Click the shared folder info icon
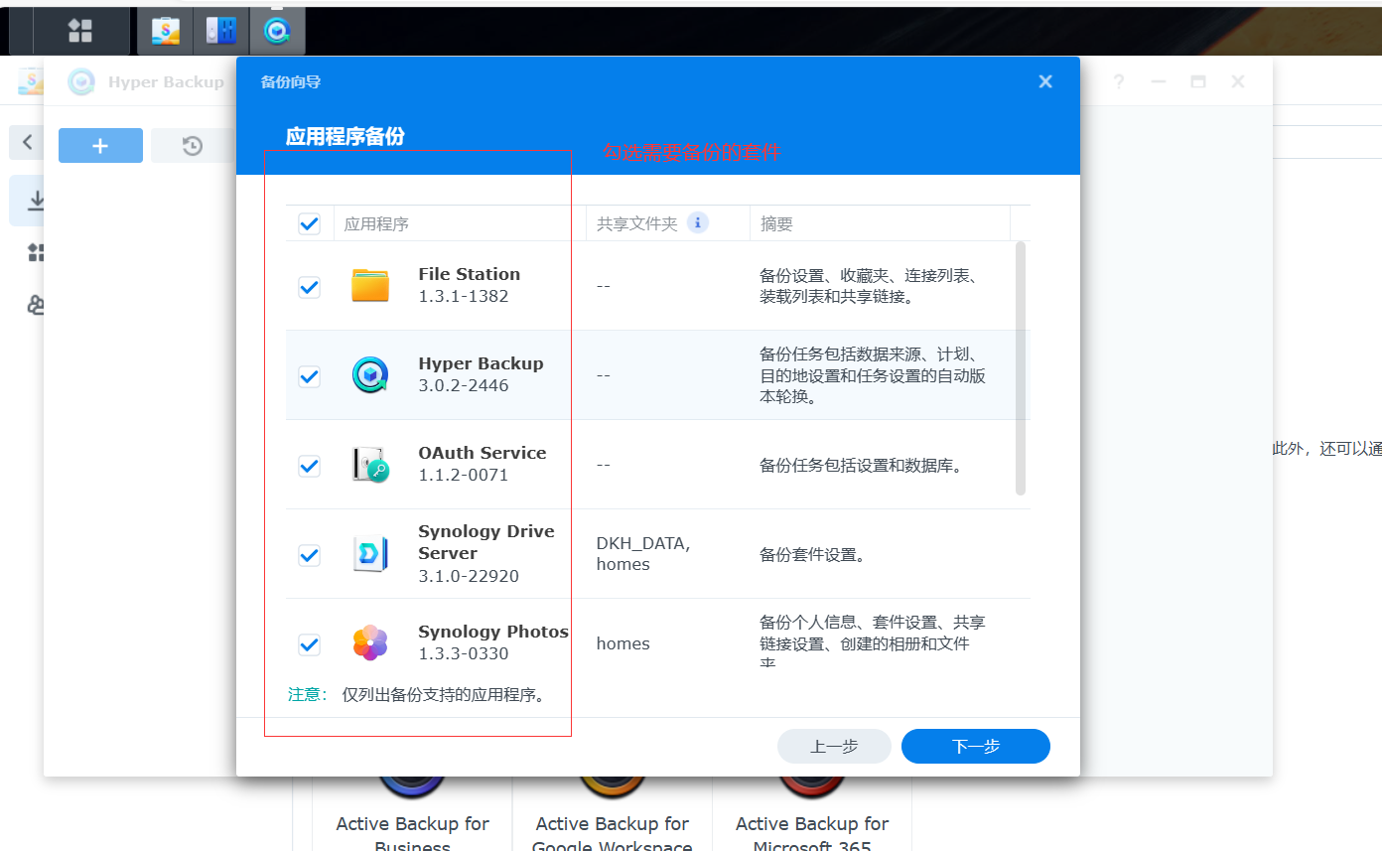 click(698, 222)
